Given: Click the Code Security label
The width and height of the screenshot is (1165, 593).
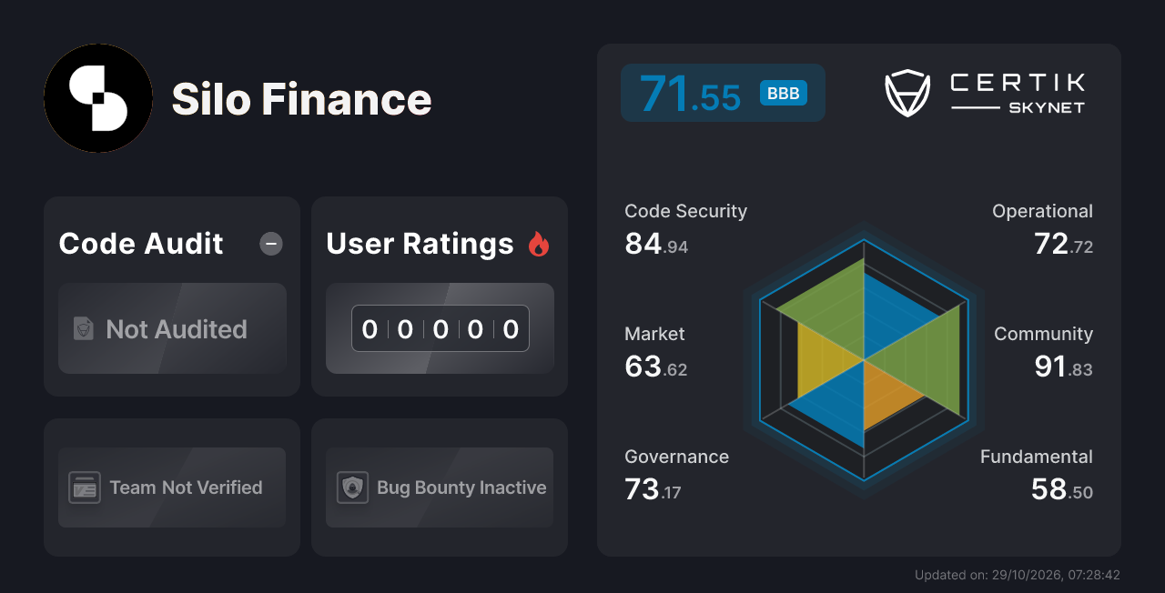Looking at the screenshot, I should coord(685,211).
